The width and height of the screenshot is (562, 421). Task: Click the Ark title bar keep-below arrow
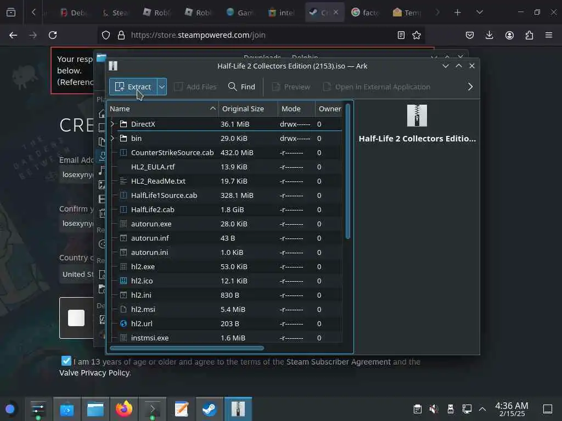coord(446,66)
